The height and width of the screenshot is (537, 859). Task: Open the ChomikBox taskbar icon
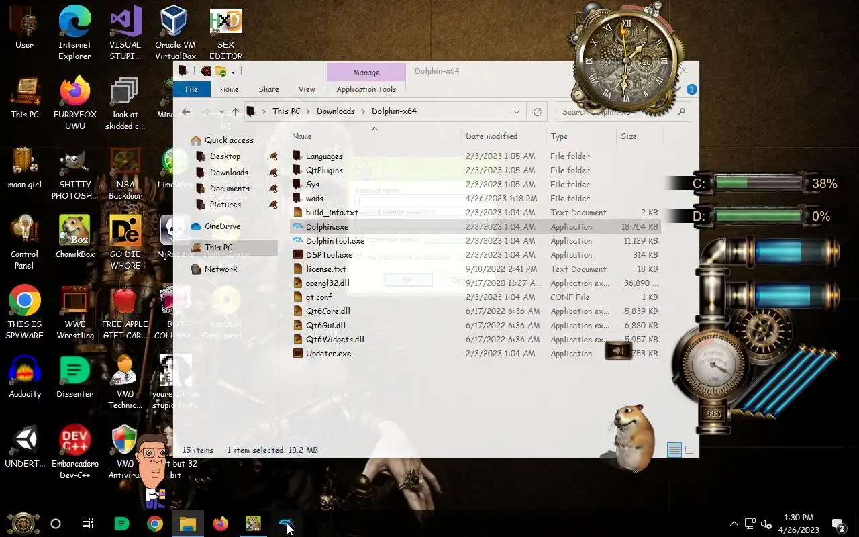point(253,524)
